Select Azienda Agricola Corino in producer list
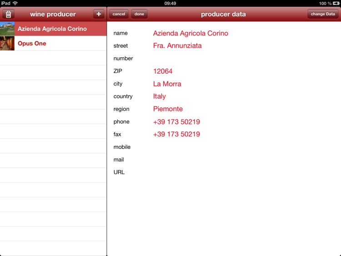This screenshot has height=256, width=341. [x=53, y=29]
